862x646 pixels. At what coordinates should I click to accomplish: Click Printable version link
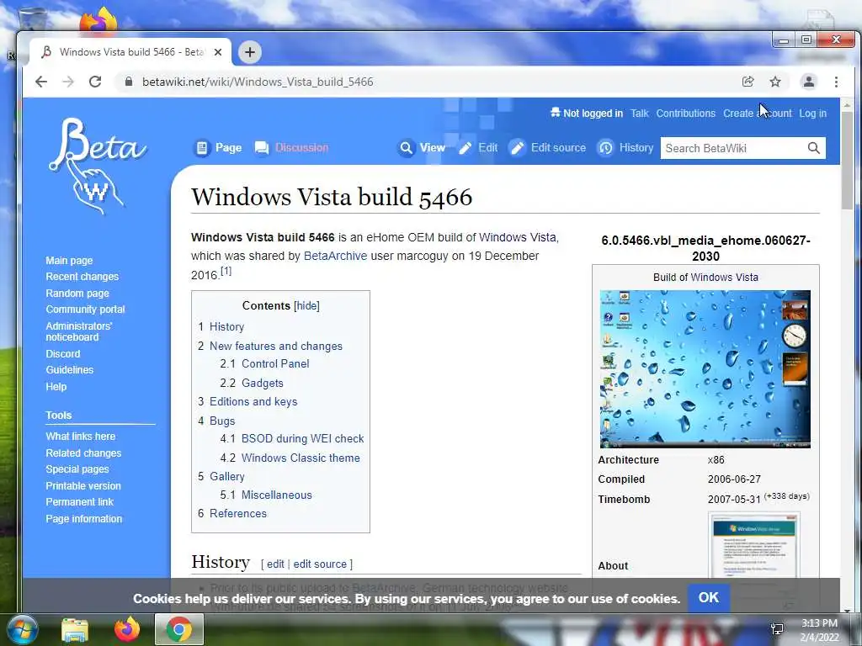[x=83, y=485]
